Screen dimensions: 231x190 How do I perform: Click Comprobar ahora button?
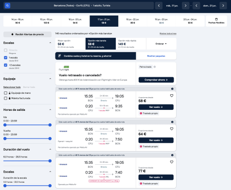(156, 80)
